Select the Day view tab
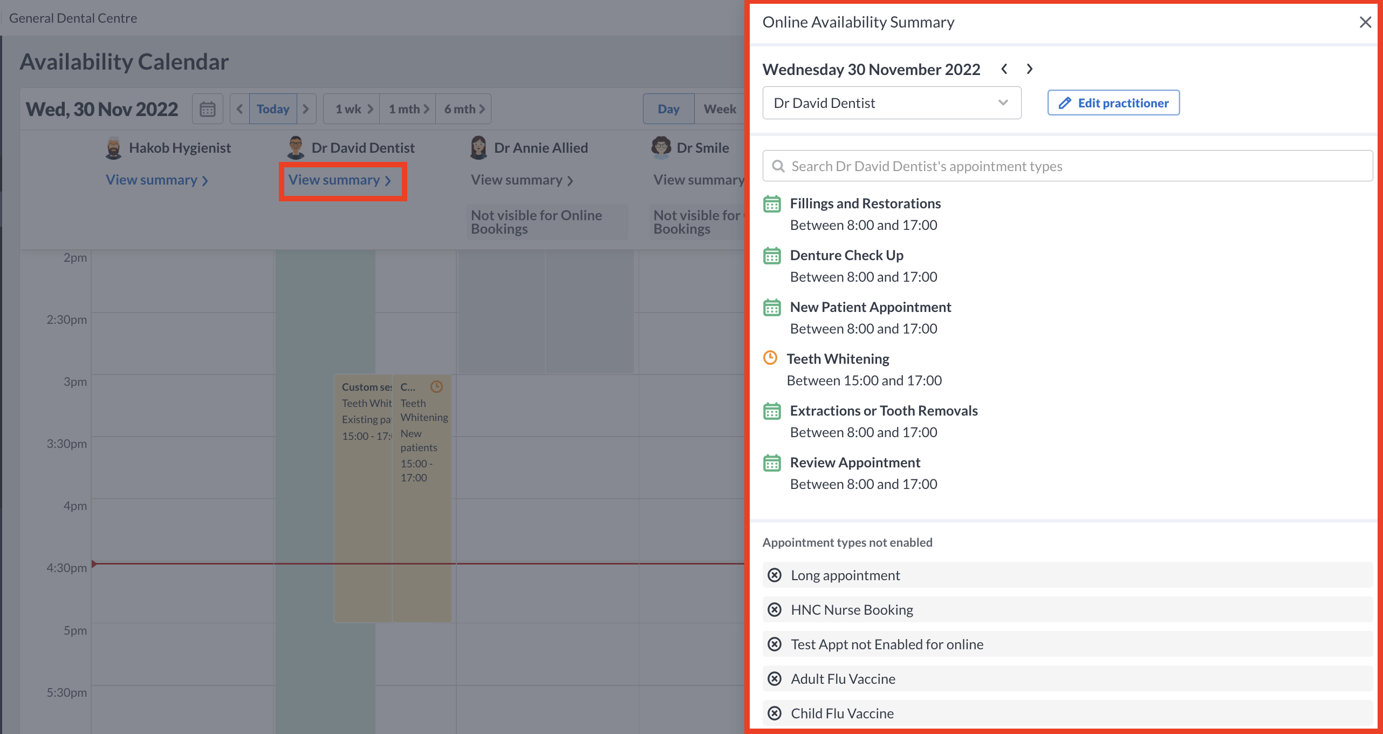 tap(668, 108)
